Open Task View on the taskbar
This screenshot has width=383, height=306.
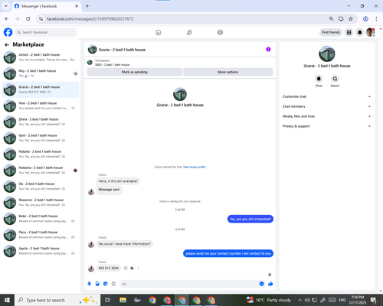(107, 300)
